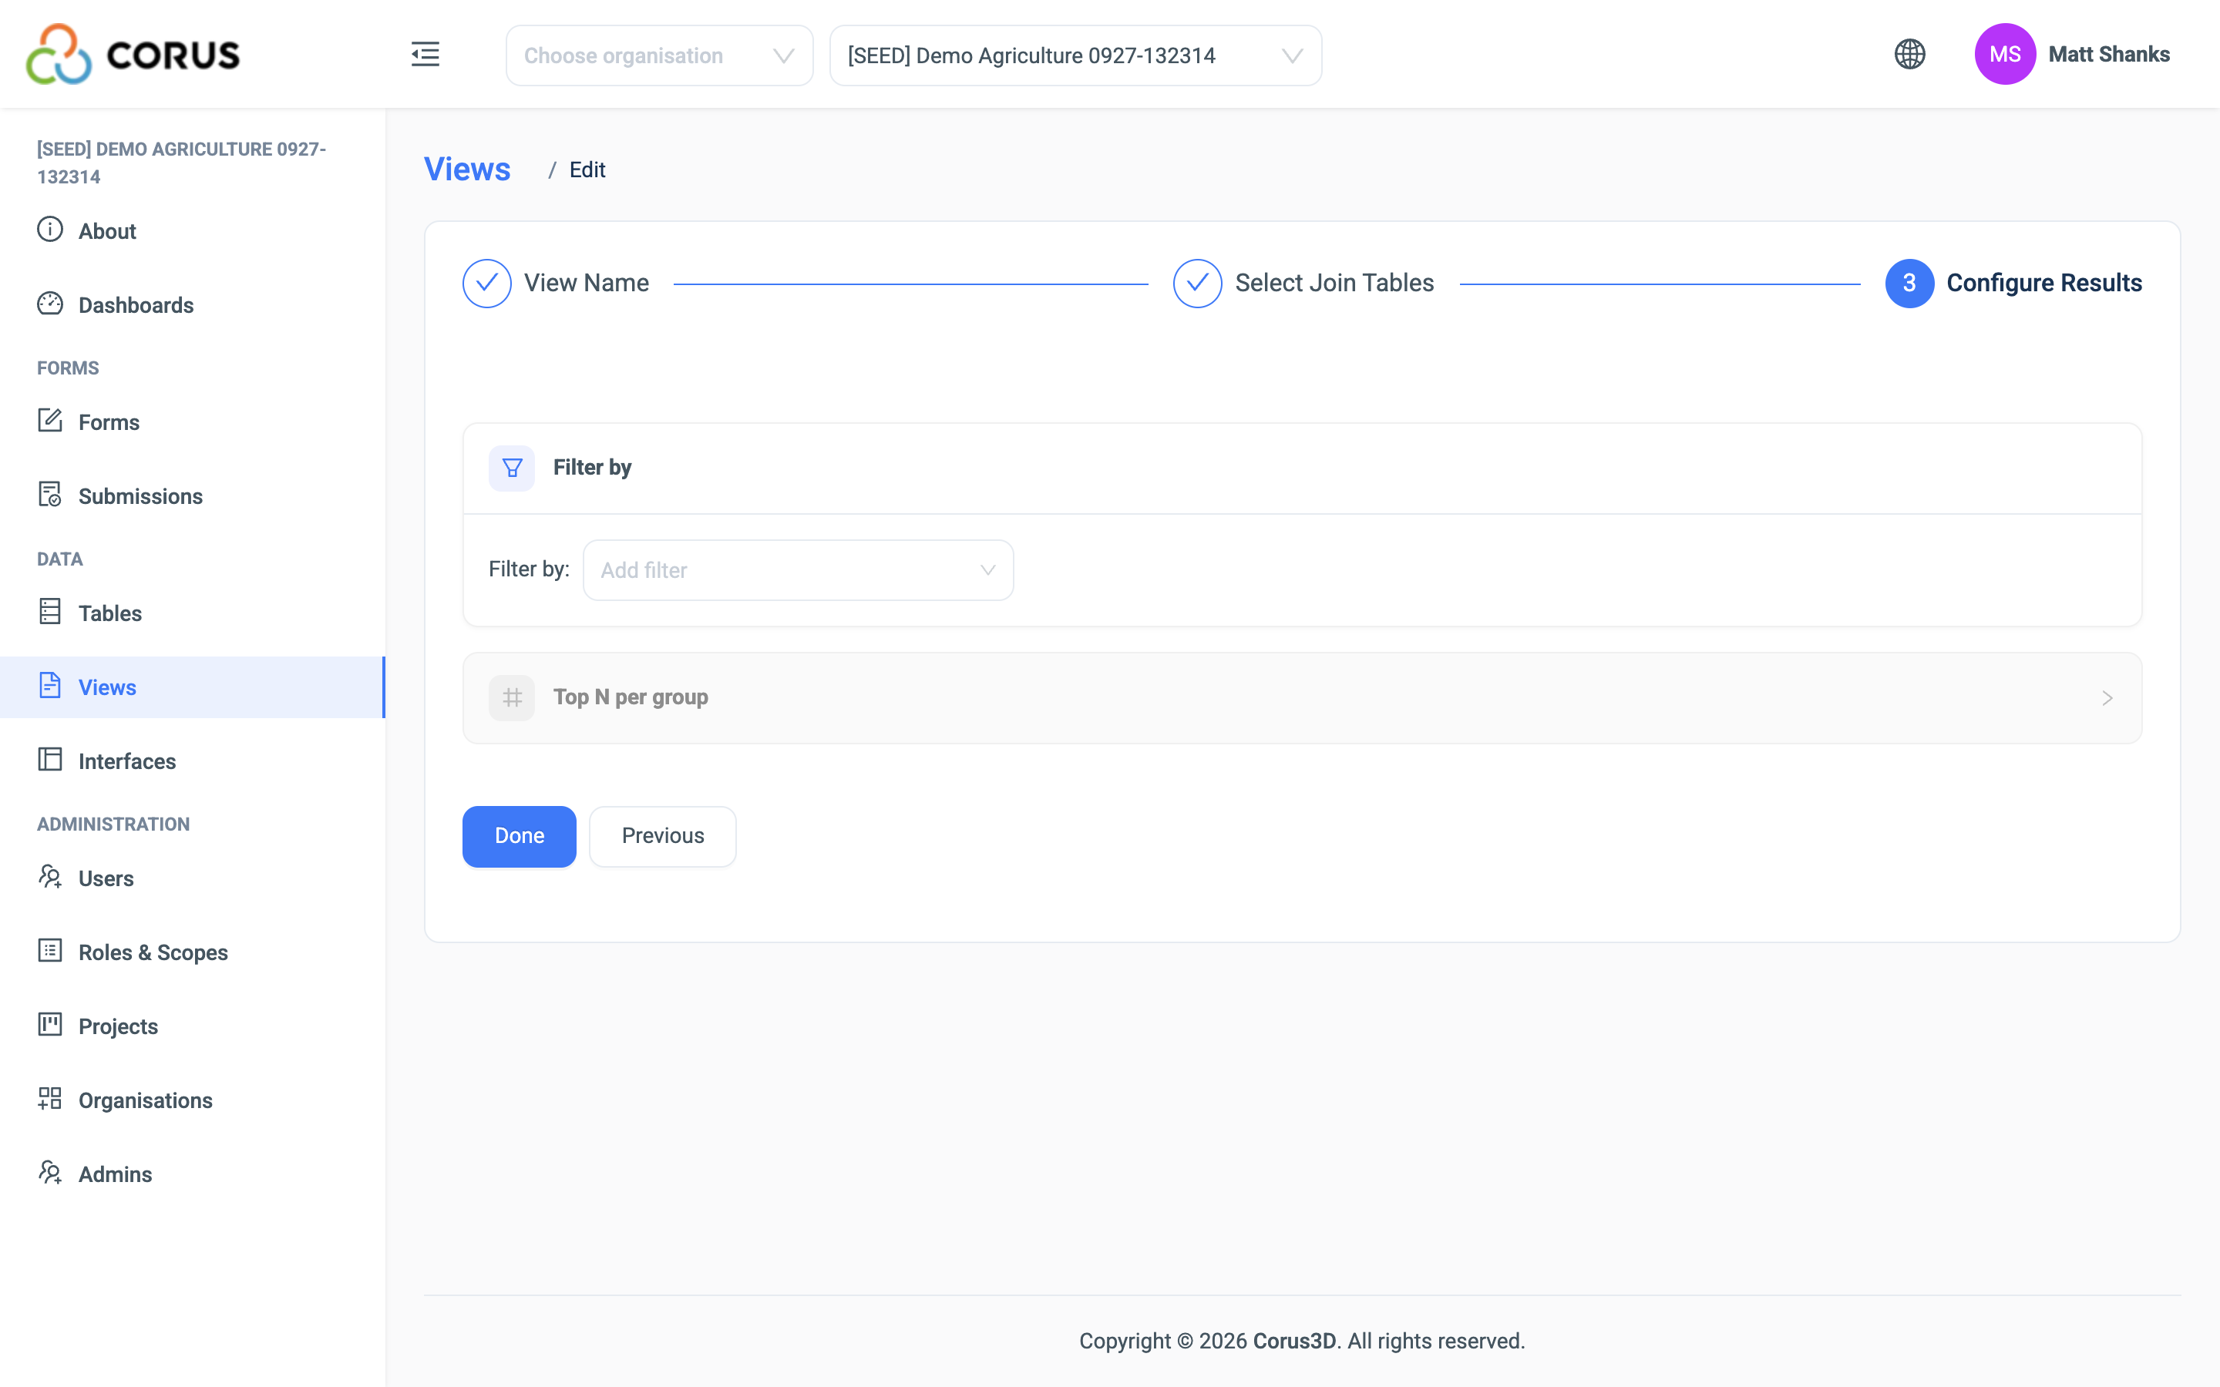Click the Views file icon
The width and height of the screenshot is (2220, 1387).
49,685
